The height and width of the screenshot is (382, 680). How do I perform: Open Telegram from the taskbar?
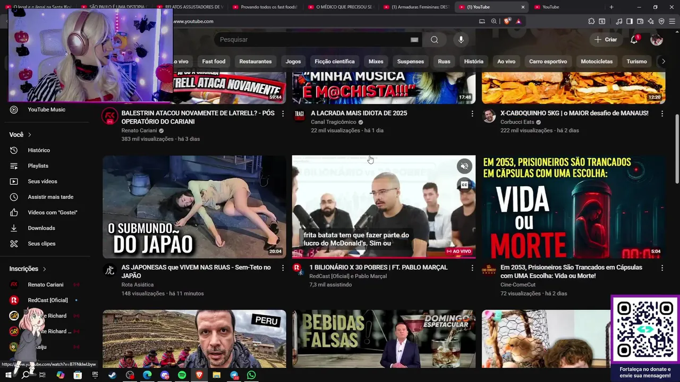[x=234, y=375]
